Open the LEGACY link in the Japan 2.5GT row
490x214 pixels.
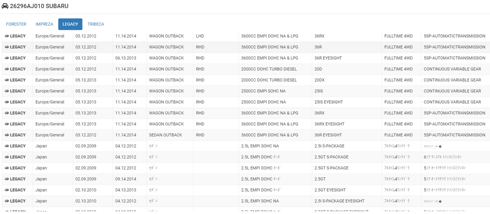coord(18,179)
